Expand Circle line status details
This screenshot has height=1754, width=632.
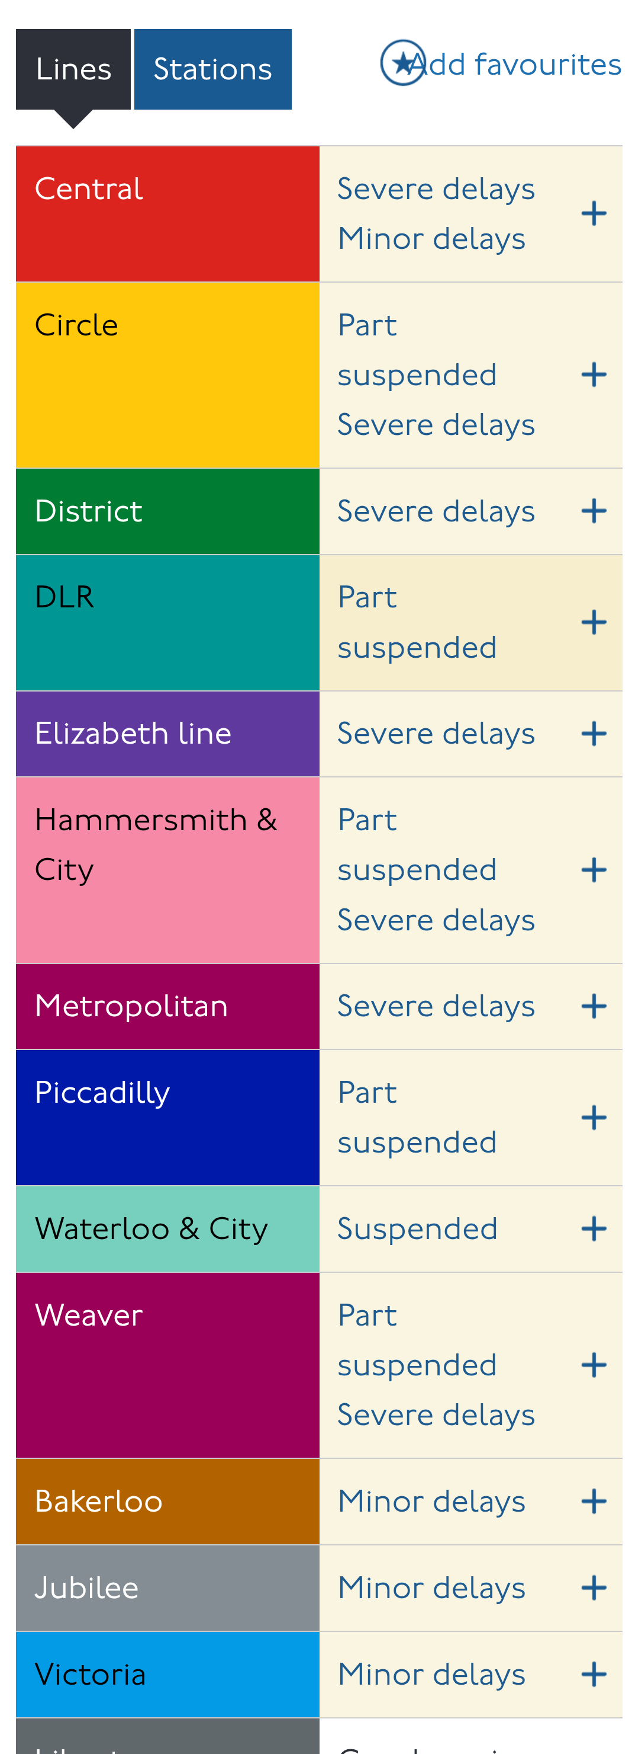pos(594,375)
